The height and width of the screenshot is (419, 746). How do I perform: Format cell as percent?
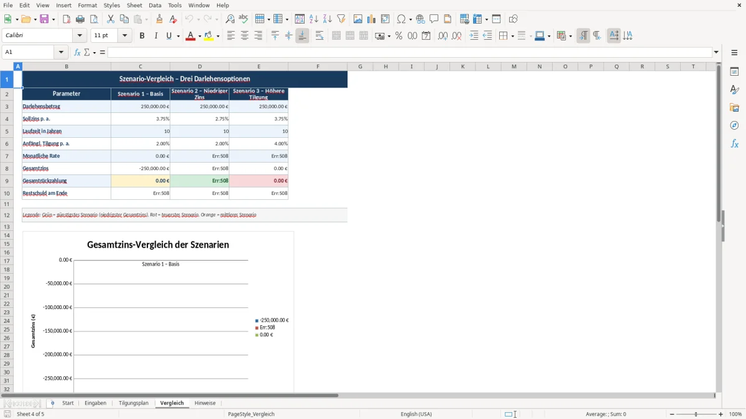tap(398, 36)
